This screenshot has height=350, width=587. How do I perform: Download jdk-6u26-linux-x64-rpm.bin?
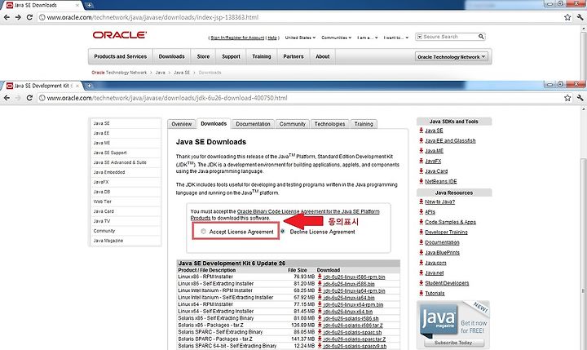353,304
